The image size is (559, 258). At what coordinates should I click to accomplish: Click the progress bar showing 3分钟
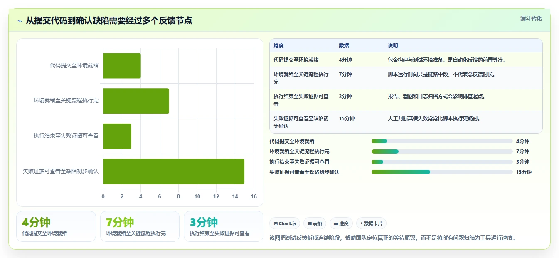(442, 161)
